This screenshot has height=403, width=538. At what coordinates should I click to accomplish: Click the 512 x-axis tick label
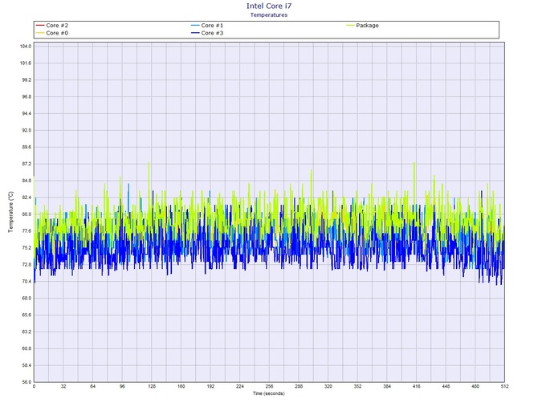tap(505, 386)
